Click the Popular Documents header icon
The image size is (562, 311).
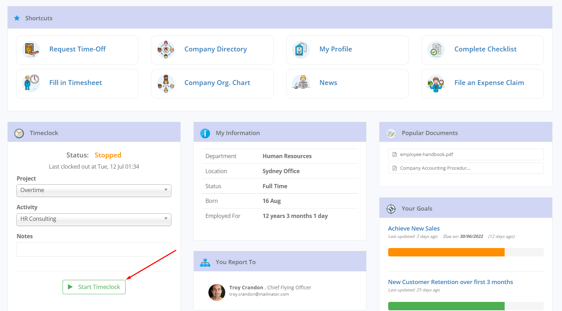(391, 133)
